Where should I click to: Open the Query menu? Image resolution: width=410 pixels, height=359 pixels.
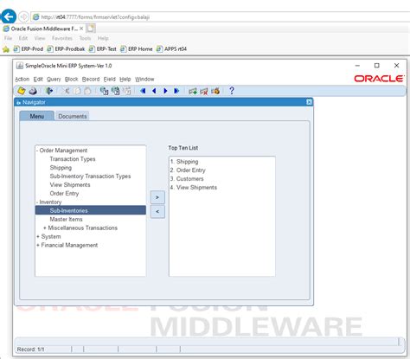(54, 79)
